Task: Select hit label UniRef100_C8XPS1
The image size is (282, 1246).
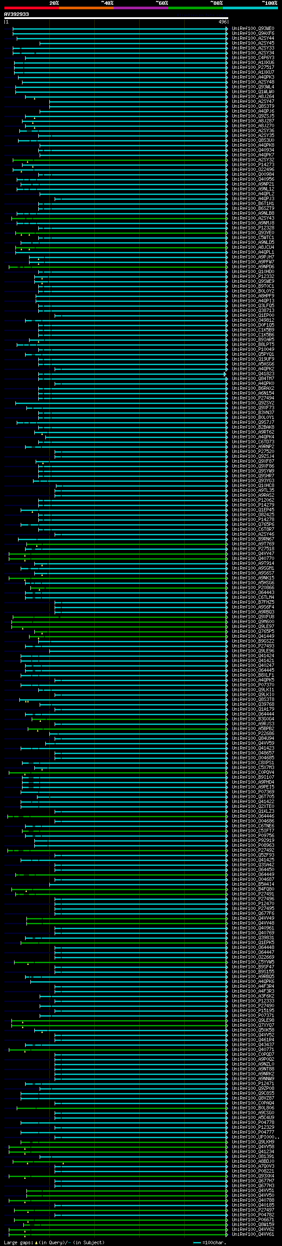Action: (253, 762)
